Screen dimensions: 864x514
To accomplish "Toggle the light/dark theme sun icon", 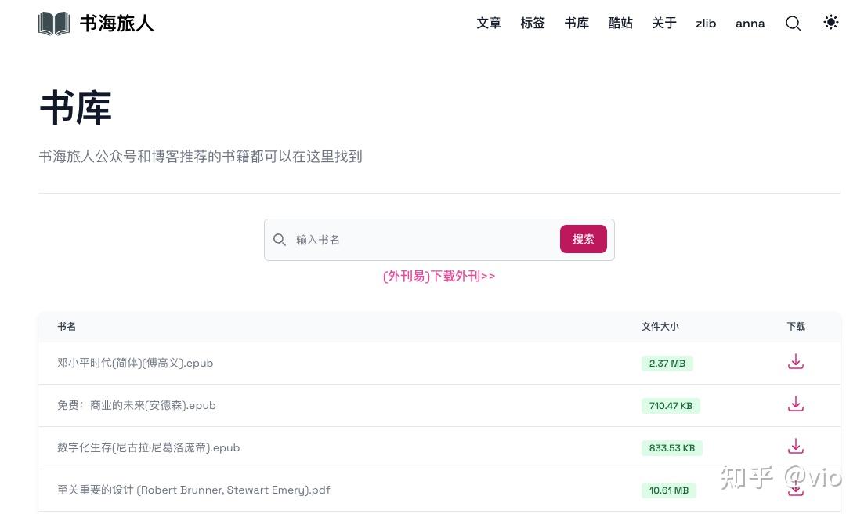I will [830, 23].
